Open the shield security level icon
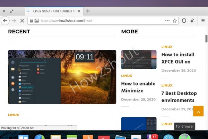 tap(184, 21)
